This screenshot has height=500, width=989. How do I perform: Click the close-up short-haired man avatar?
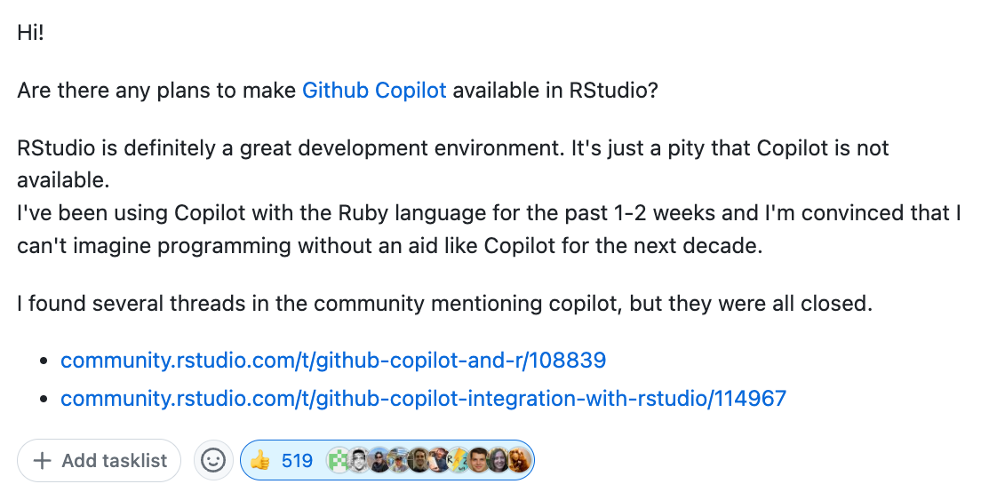click(x=479, y=461)
